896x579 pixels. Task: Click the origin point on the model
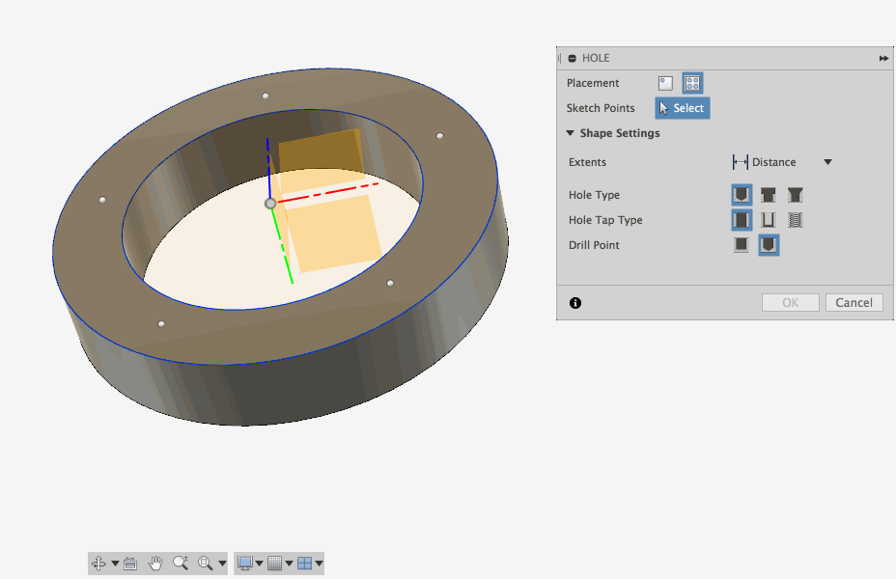coord(270,204)
